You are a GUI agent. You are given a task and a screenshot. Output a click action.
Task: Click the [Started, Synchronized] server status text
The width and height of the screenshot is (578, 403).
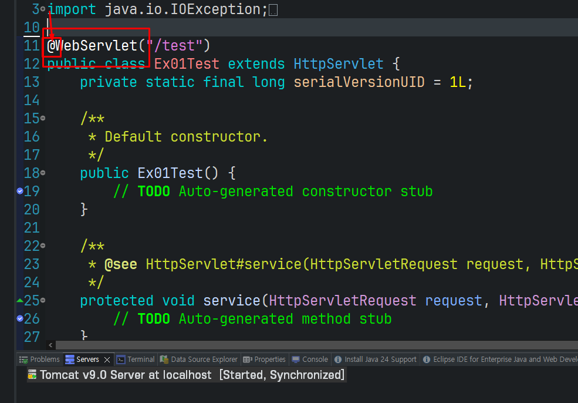click(x=282, y=375)
